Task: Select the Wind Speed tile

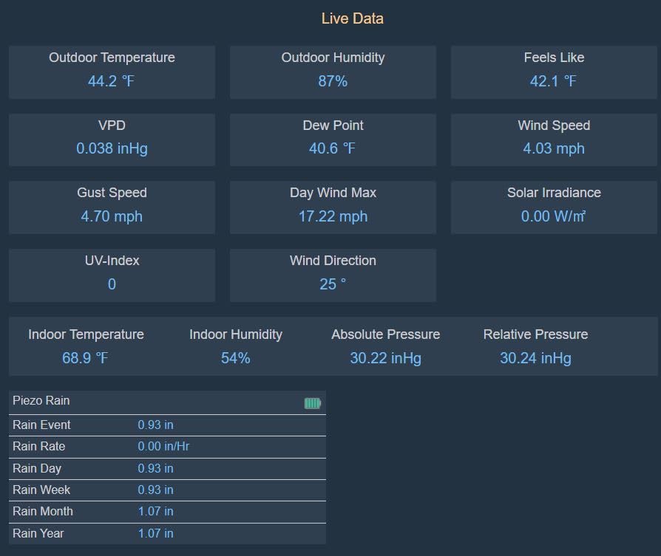Action: coord(554,140)
